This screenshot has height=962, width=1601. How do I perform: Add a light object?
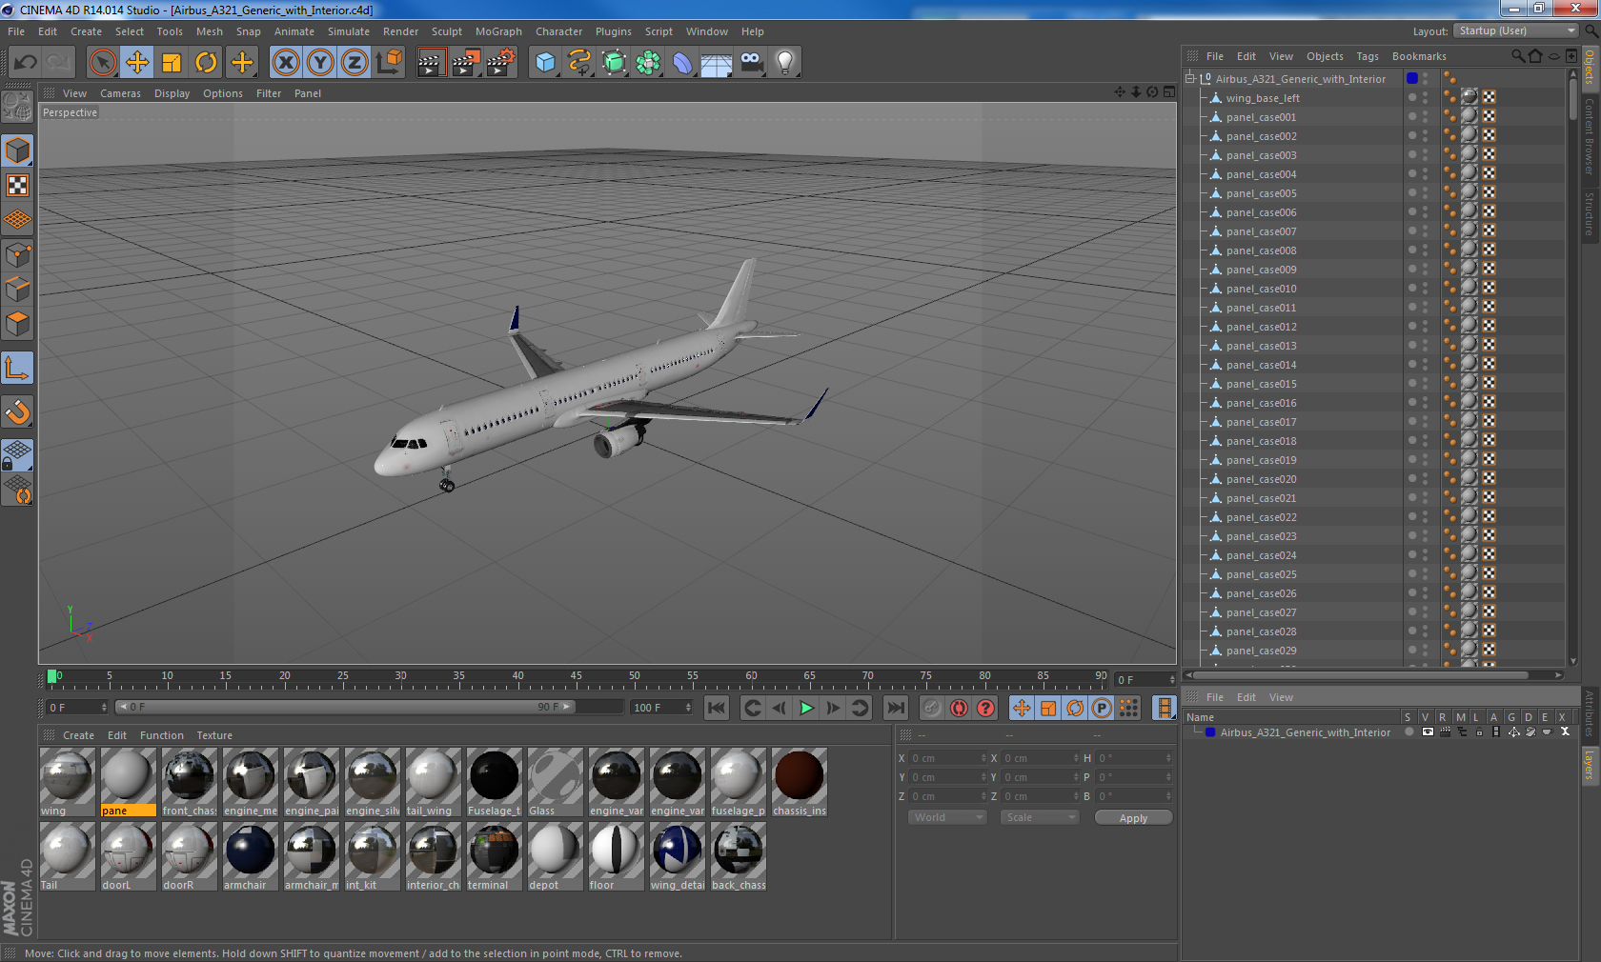tap(785, 63)
